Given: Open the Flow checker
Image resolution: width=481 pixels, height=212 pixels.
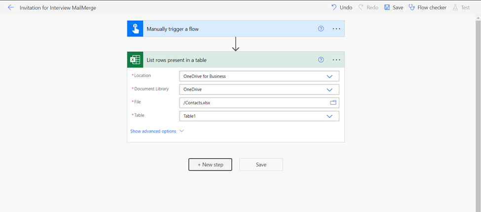Looking at the screenshot, I should [x=428, y=7].
